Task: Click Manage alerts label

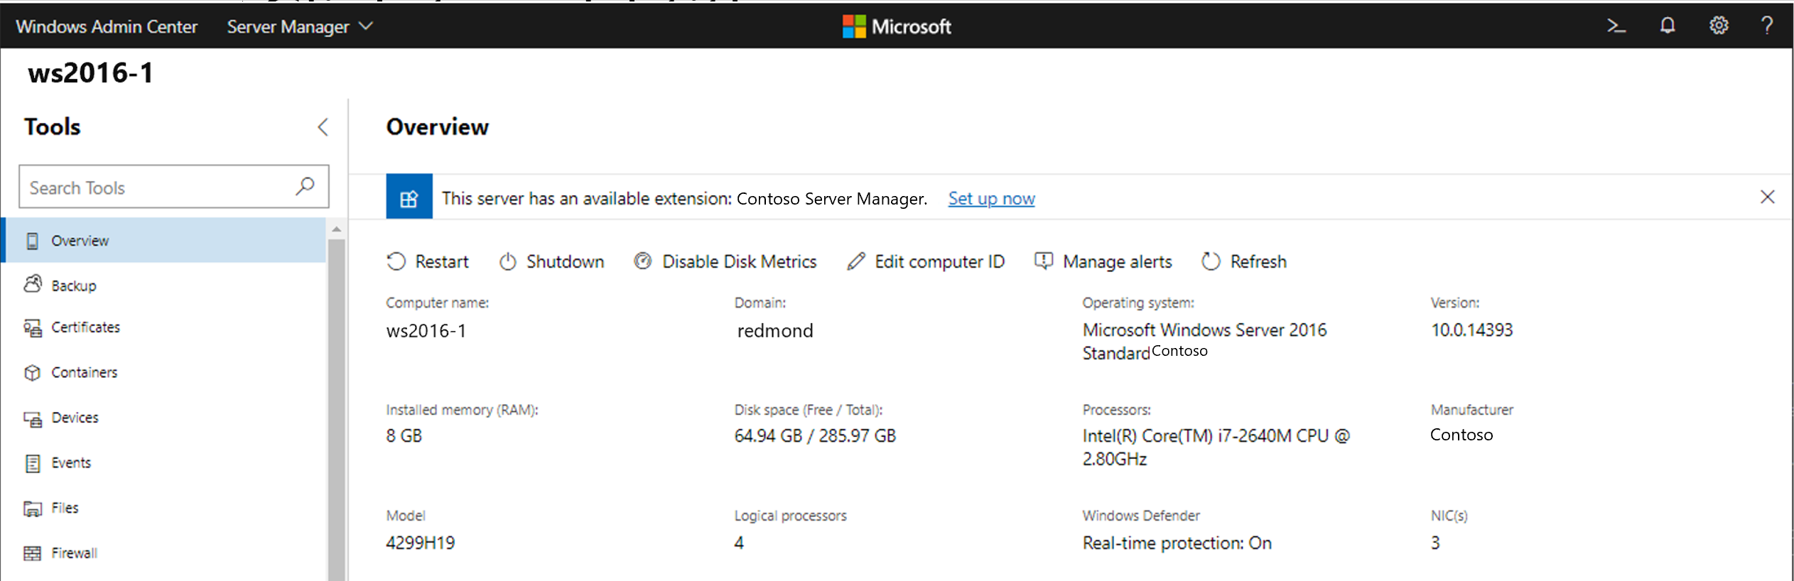Action: (x=1117, y=262)
